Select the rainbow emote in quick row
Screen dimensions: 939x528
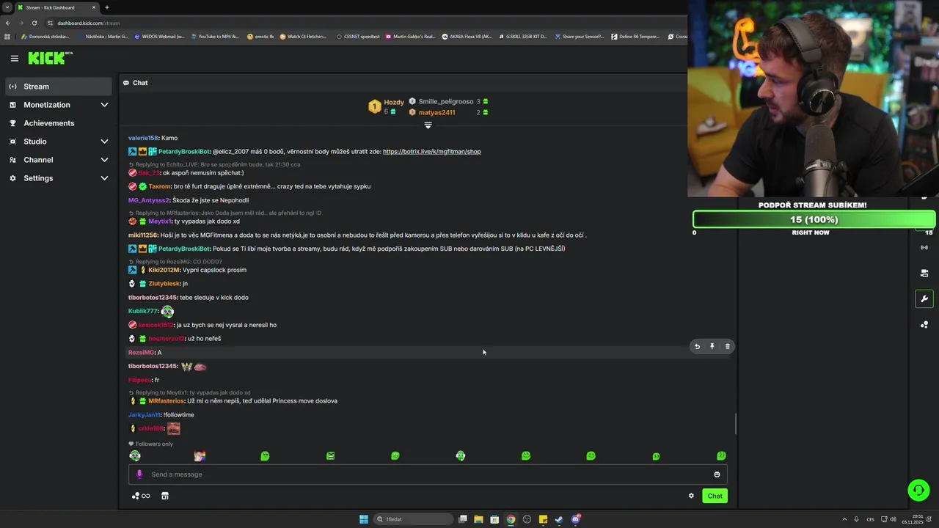[x=200, y=456]
